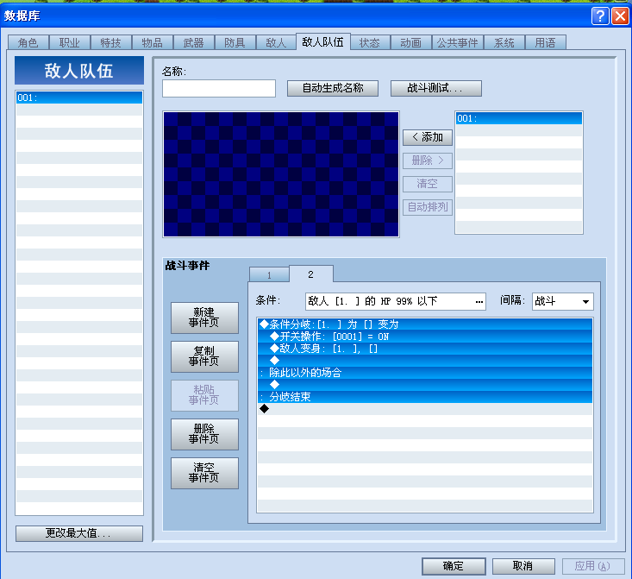This screenshot has width=632, height=579.
Task: Click 粘贴事件页 button
Action: point(204,395)
